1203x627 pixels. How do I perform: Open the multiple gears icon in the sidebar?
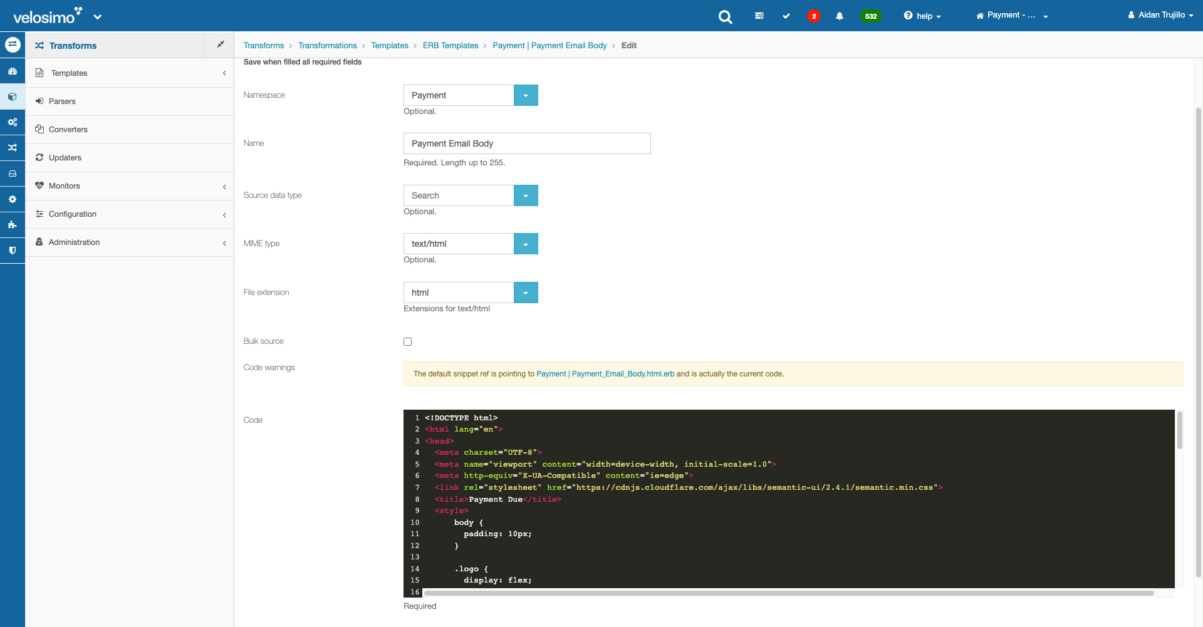pos(13,122)
